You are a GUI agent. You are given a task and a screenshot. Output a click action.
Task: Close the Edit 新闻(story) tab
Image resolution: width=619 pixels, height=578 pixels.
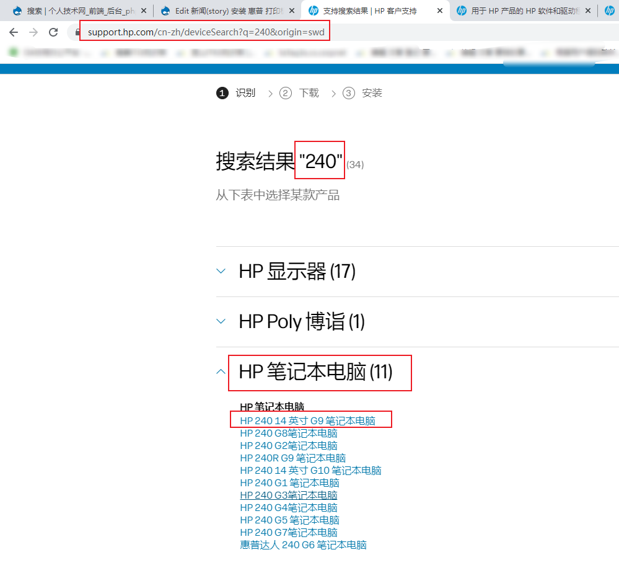click(292, 11)
